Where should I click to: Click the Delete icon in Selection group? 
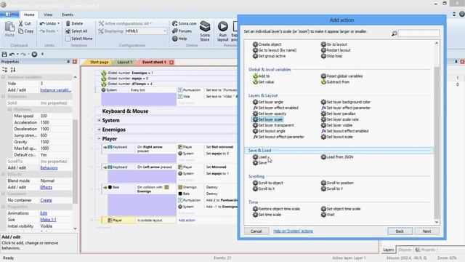point(68,23)
